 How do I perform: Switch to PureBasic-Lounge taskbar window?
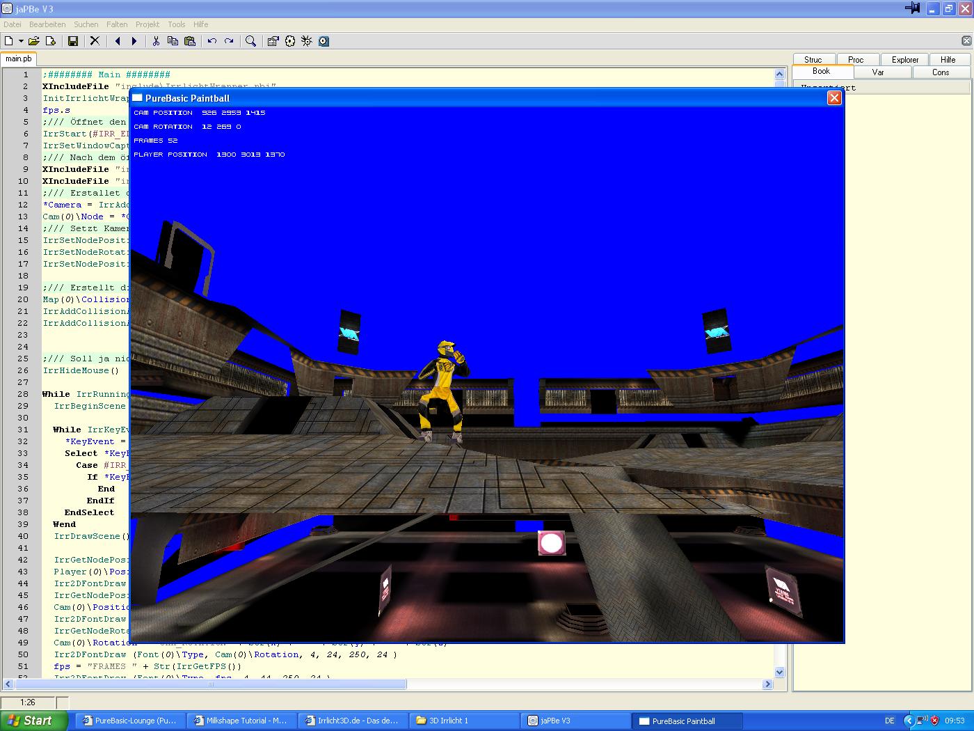click(x=131, y=721)
